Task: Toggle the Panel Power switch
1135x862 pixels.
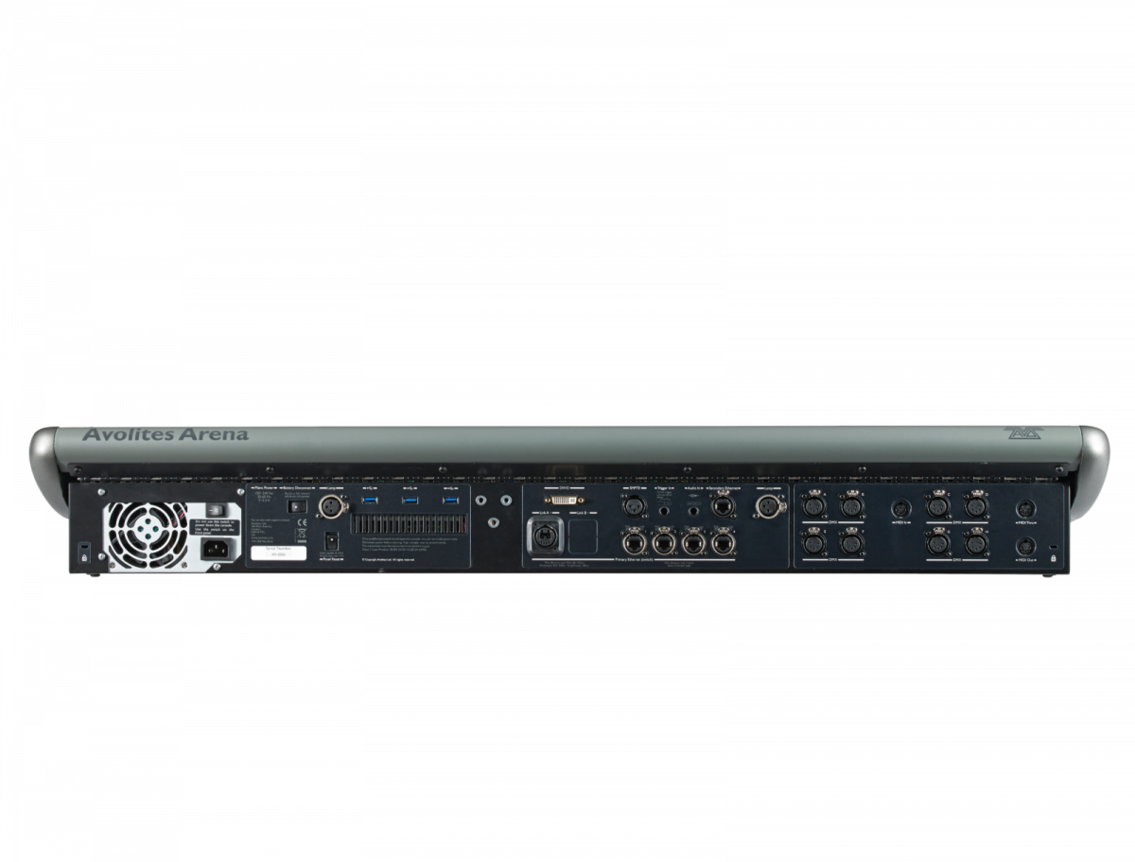Action: coord(331,540)
